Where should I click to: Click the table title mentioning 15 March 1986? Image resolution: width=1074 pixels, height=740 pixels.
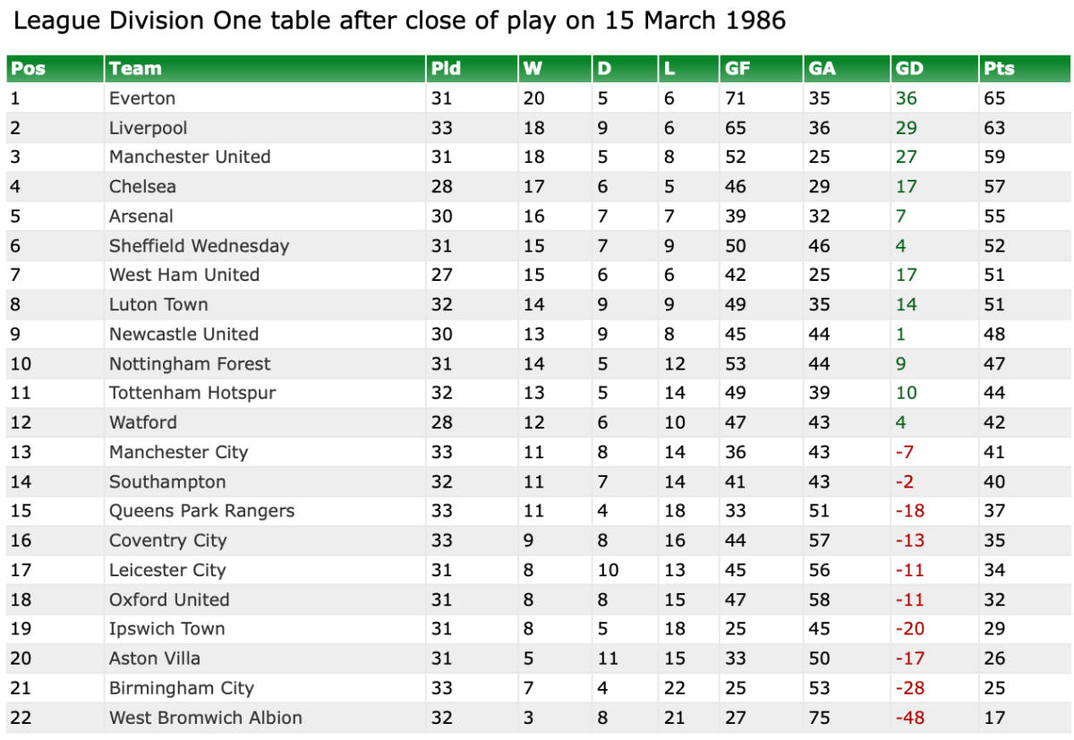tap(400, 21)
